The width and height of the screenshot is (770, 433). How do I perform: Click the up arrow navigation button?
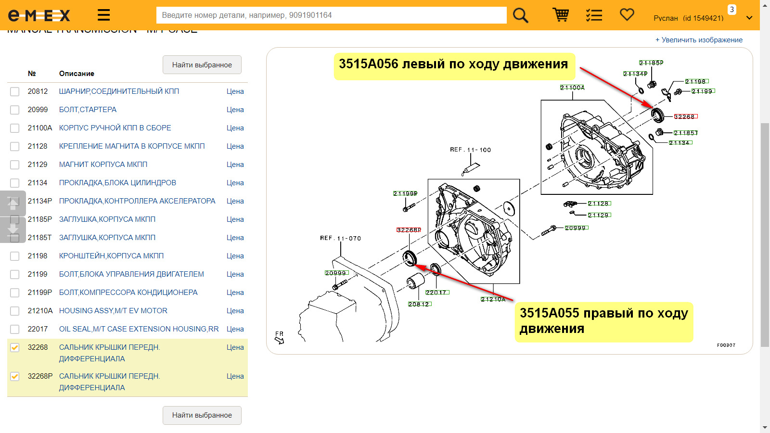coord(13,204)
